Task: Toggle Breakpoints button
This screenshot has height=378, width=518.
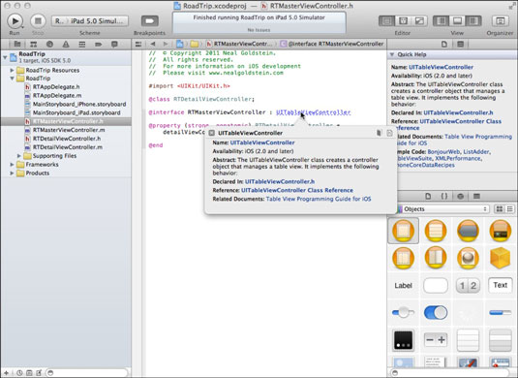Action: tap(150, 21)
